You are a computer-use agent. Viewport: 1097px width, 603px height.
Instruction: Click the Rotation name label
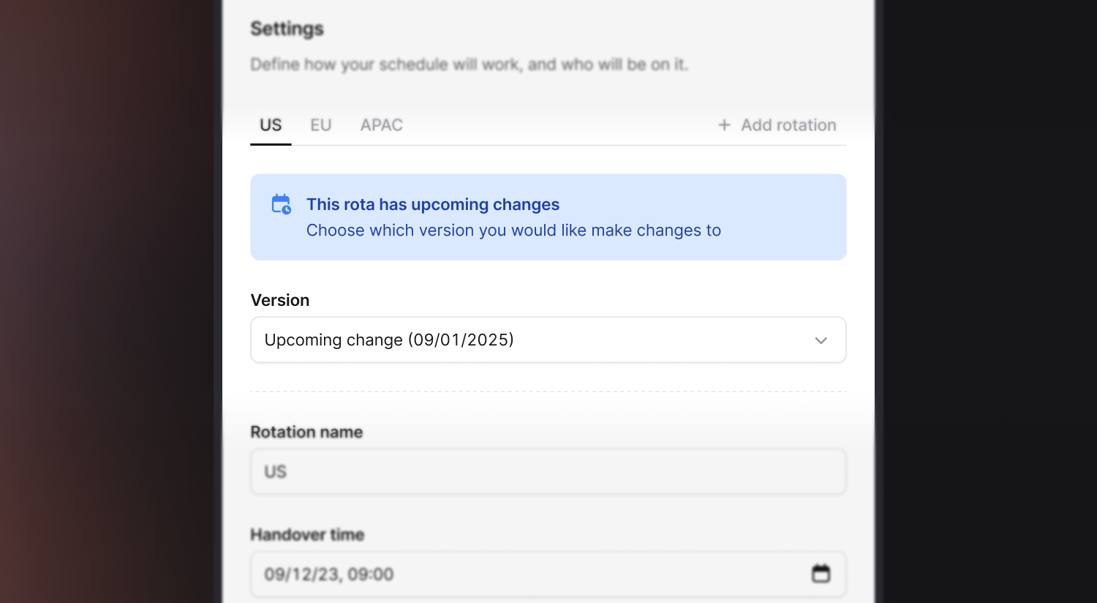pos(306,432)
